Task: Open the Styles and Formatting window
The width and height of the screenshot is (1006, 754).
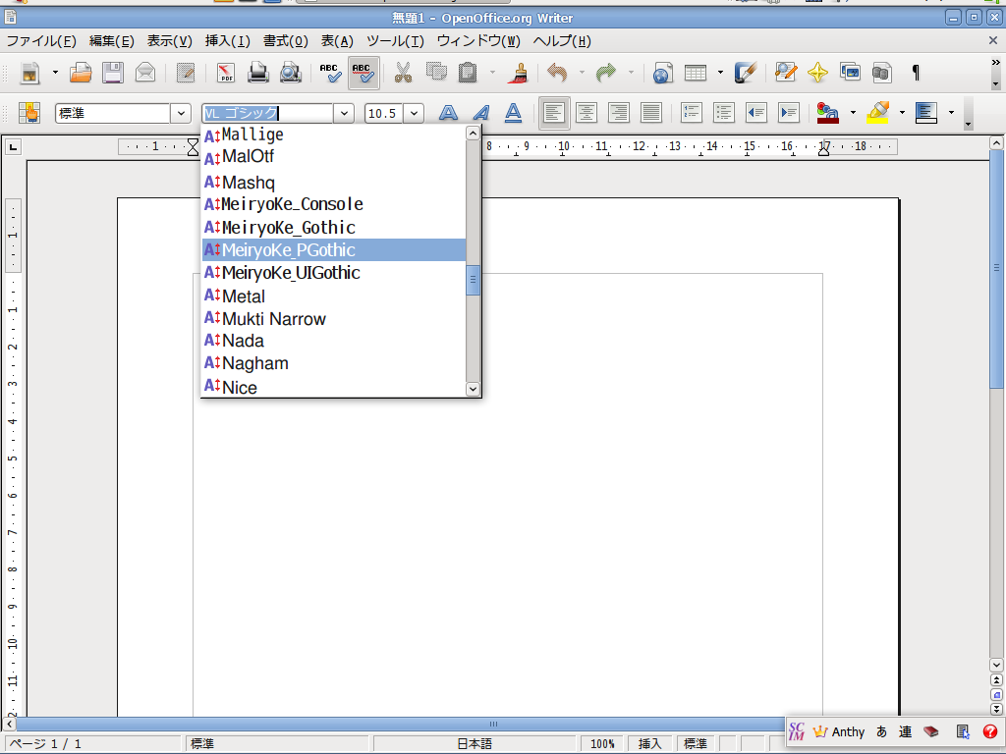Action: click(29, 113)
